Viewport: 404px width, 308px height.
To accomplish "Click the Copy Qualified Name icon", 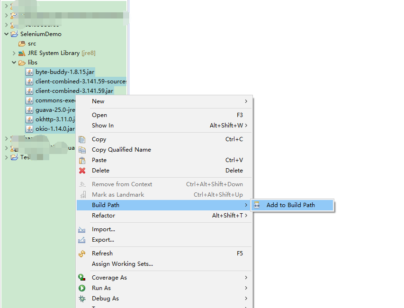I will pyautogui.click(x=82, y=150).
